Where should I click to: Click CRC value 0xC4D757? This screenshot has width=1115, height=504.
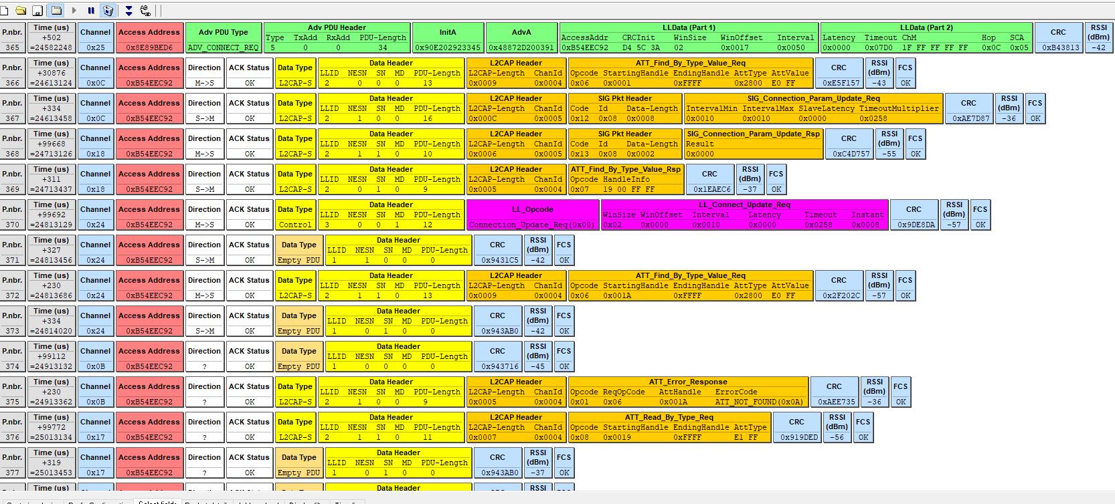849,144
